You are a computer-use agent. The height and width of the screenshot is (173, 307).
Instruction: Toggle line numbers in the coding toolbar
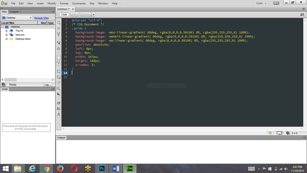(x=59, y=57)
